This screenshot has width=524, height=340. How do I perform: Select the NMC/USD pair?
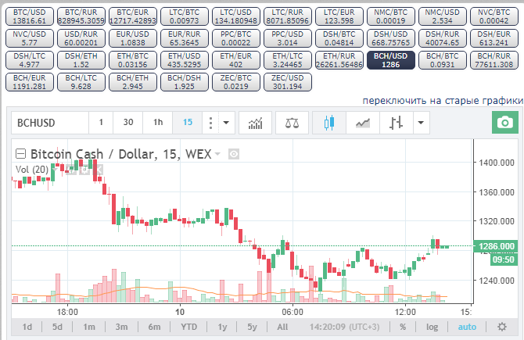(443, 16)
